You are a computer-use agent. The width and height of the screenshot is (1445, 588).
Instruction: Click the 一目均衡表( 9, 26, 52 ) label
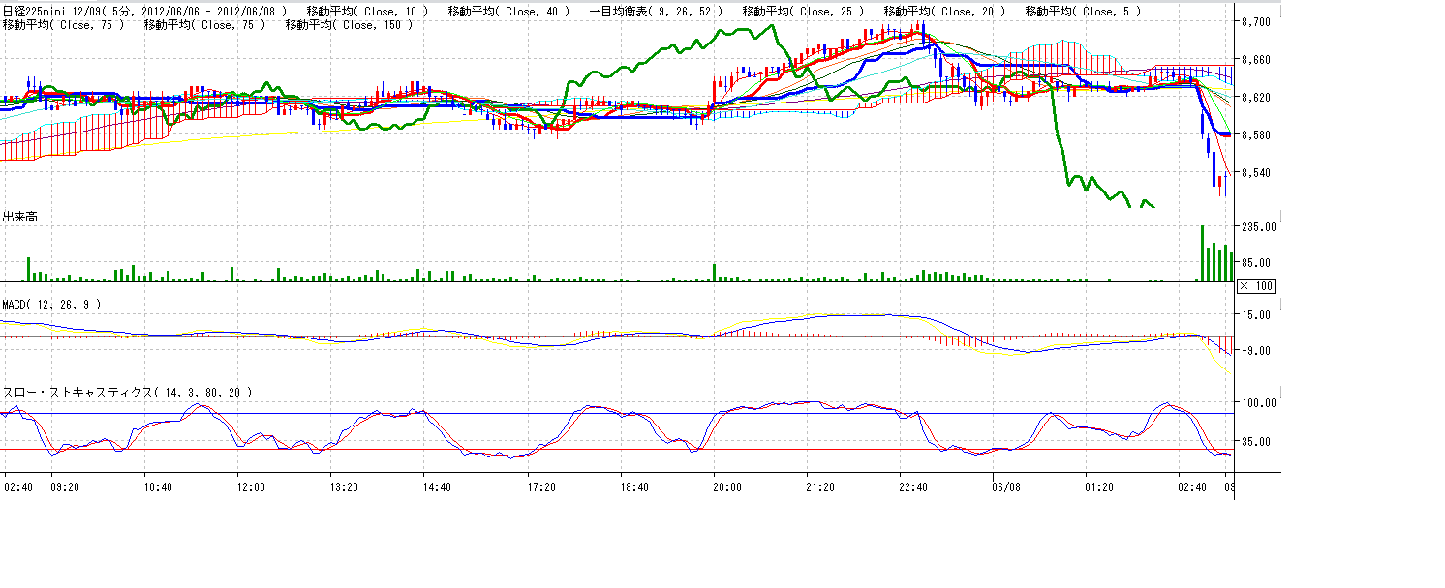pos(656,11)
